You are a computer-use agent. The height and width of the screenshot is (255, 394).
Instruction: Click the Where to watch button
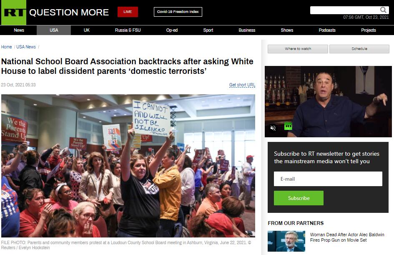coord(298,49)
